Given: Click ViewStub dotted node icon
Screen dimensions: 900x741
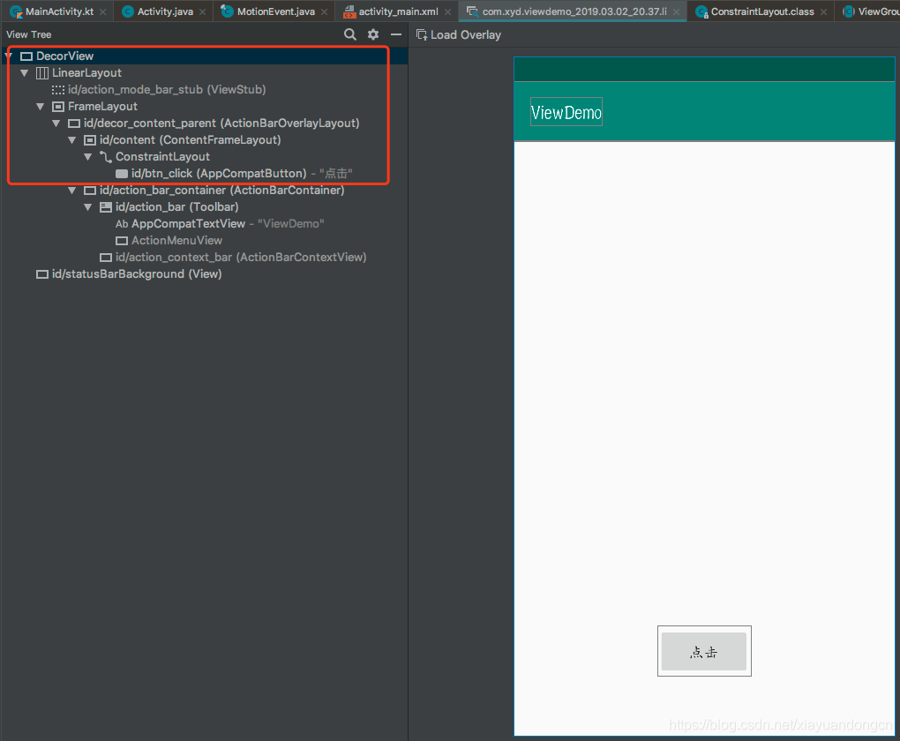Looking at the screenshot, I should tap(58, 90).
